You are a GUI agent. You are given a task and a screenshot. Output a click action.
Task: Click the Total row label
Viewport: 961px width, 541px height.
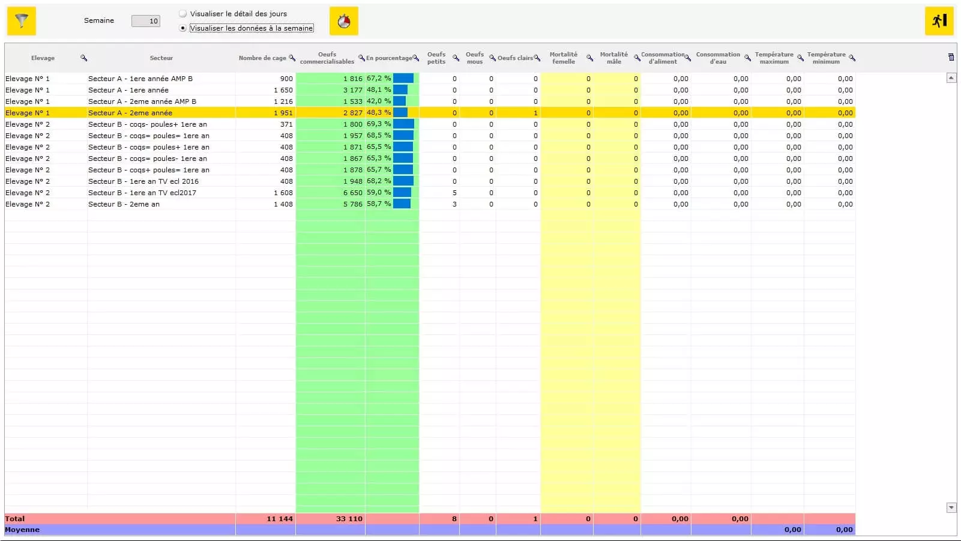coord(15,519)
